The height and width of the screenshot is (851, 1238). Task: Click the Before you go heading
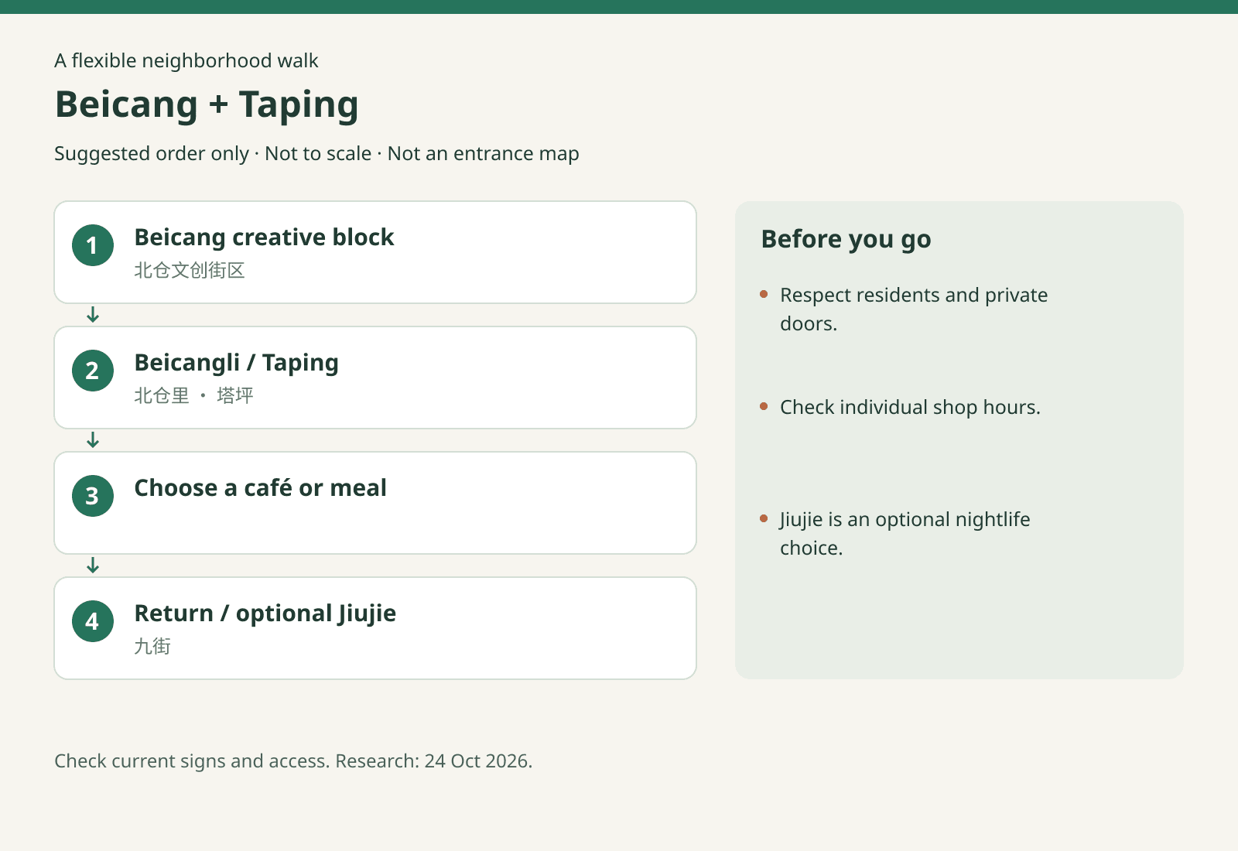(x=846, y=239)
